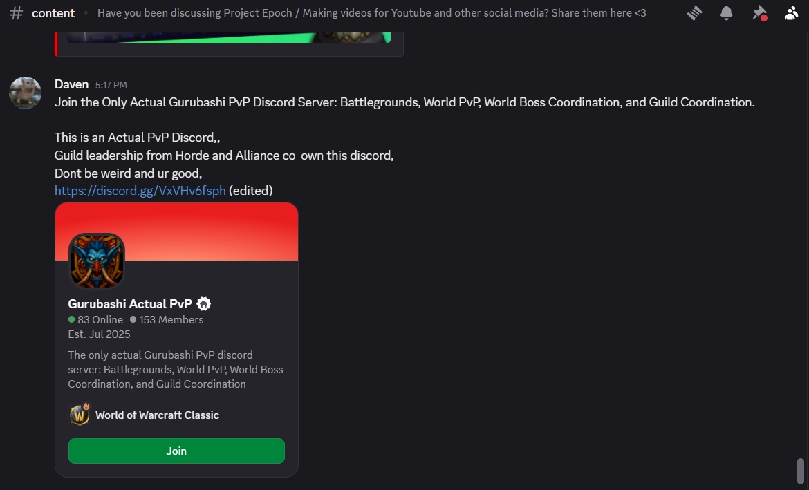The image size is (809, 490).
Task: Join the Gurubashi Actual PvP server
Action: 176,451
